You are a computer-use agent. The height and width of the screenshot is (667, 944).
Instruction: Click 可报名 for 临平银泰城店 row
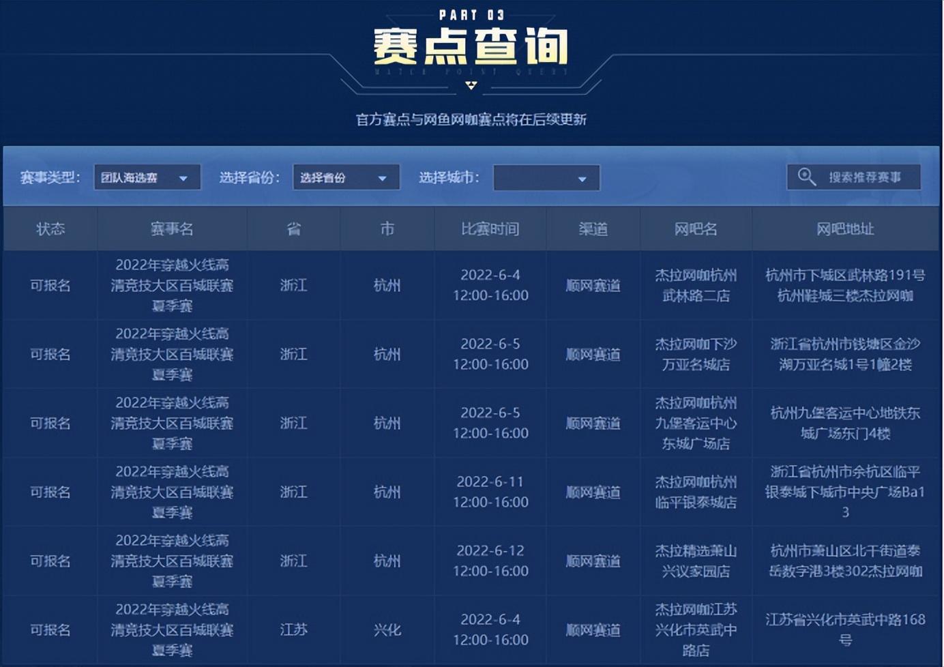point(50,492)
